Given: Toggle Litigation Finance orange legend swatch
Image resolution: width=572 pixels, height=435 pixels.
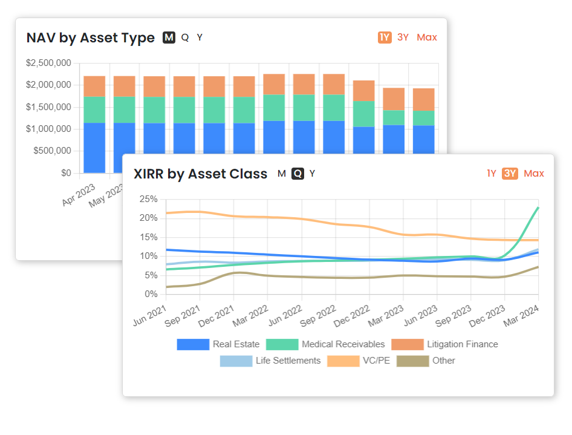Looking at the screenshot, I should click(407, 344).
